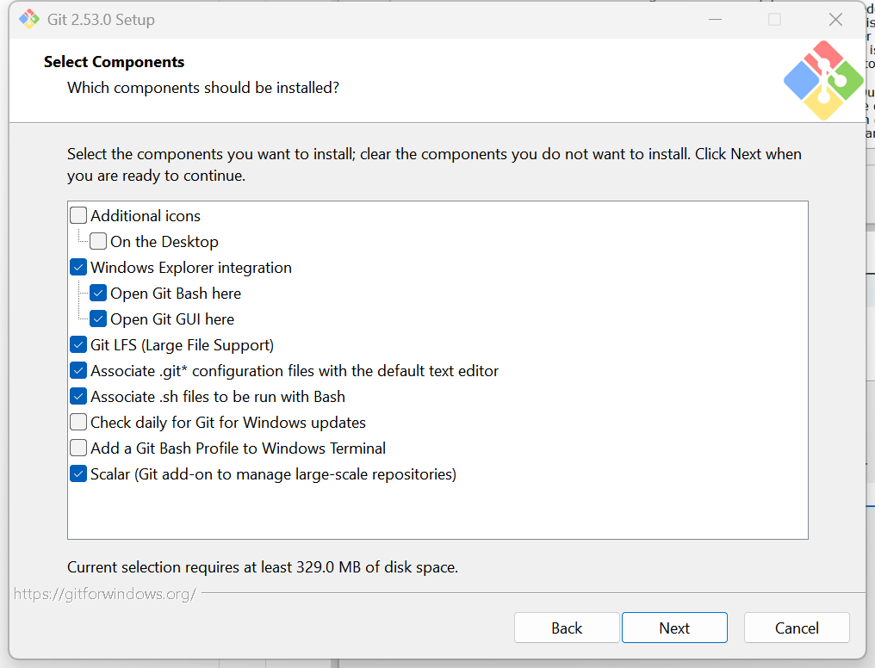Toggle the Open Git GUI here checkbox

98,319
